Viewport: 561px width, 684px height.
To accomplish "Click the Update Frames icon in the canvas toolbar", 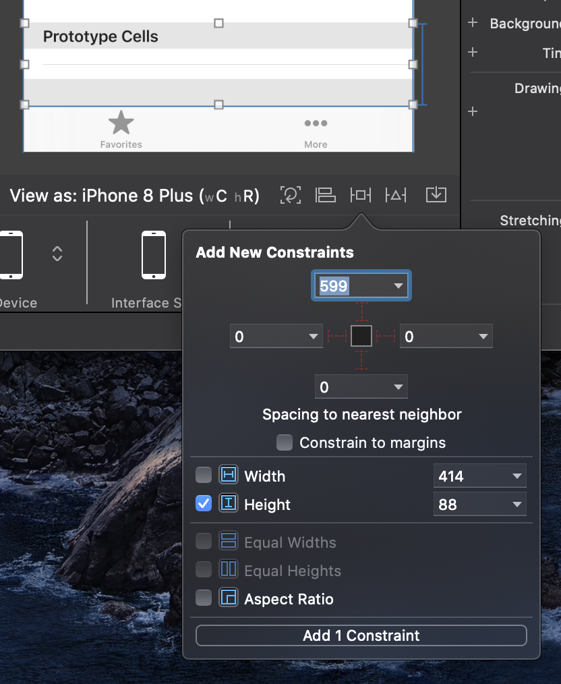I will click(x=290, y=195).
